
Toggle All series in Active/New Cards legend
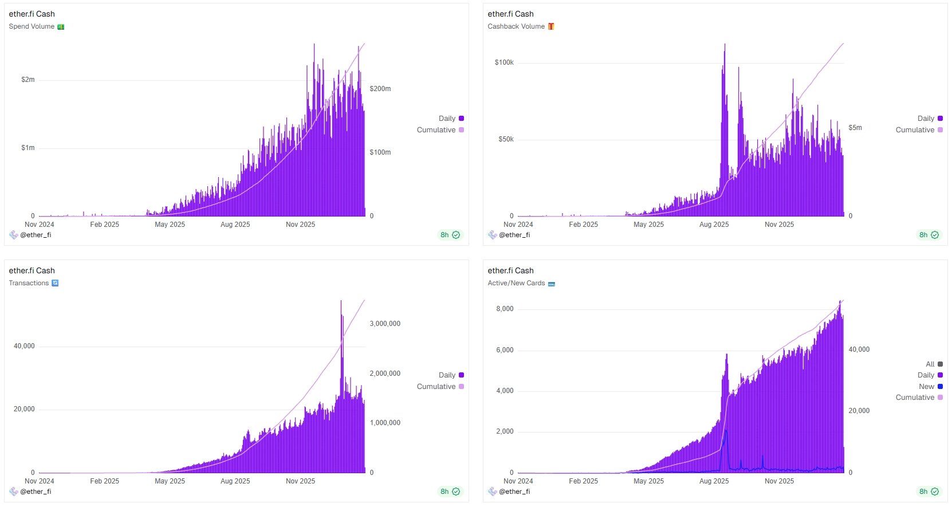coord(934,364)
